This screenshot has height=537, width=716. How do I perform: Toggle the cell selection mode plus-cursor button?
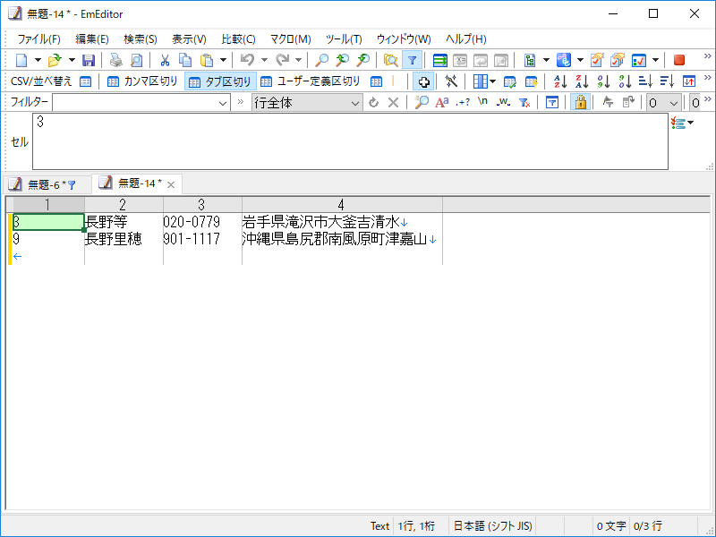click(423, 81)
